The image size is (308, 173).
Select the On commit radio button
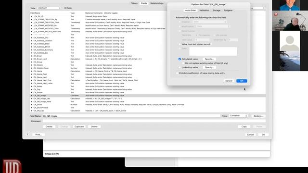[214, 35]
